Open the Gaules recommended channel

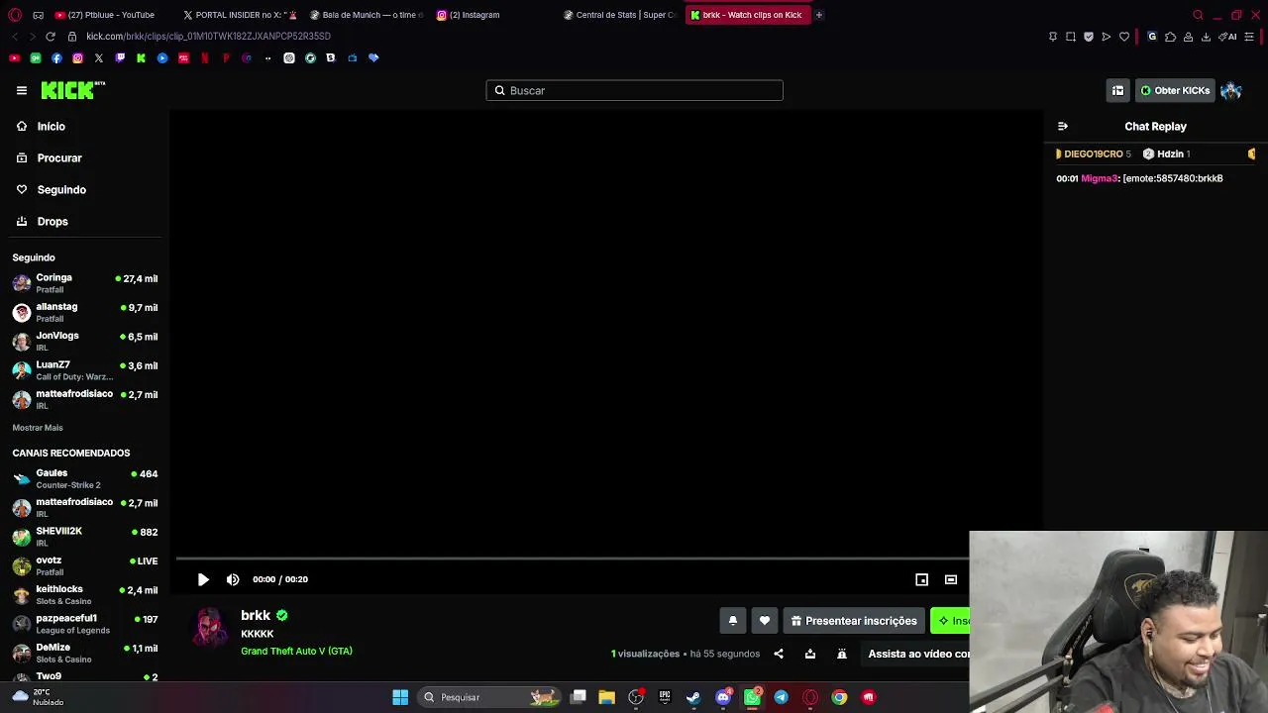[x=84, y=478]
